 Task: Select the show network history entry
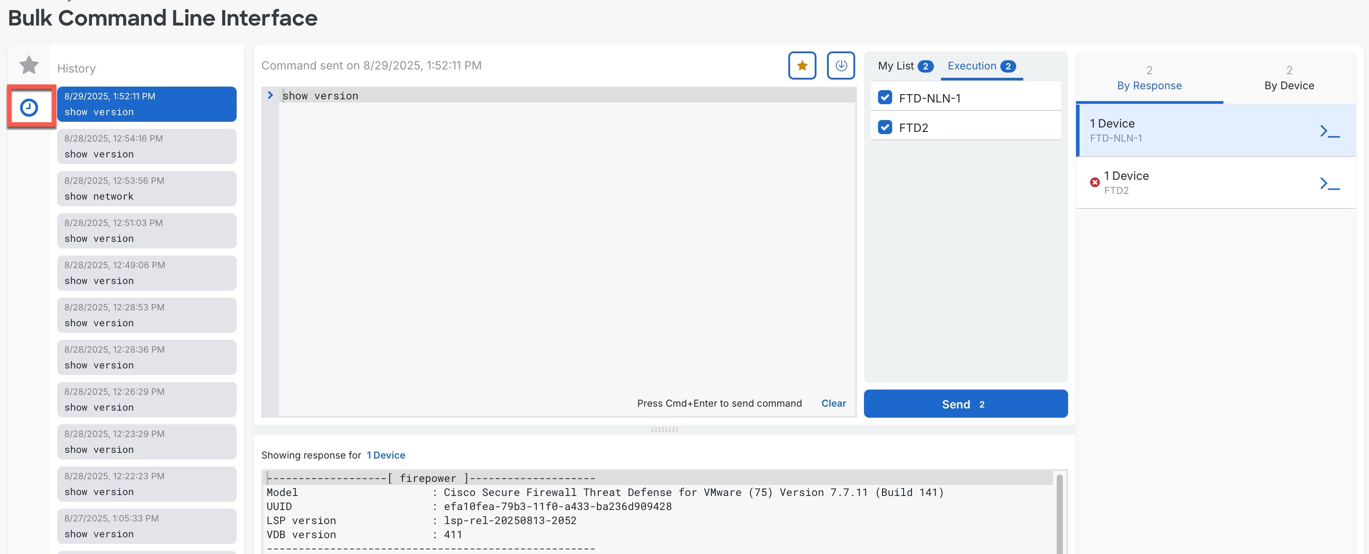146,189
